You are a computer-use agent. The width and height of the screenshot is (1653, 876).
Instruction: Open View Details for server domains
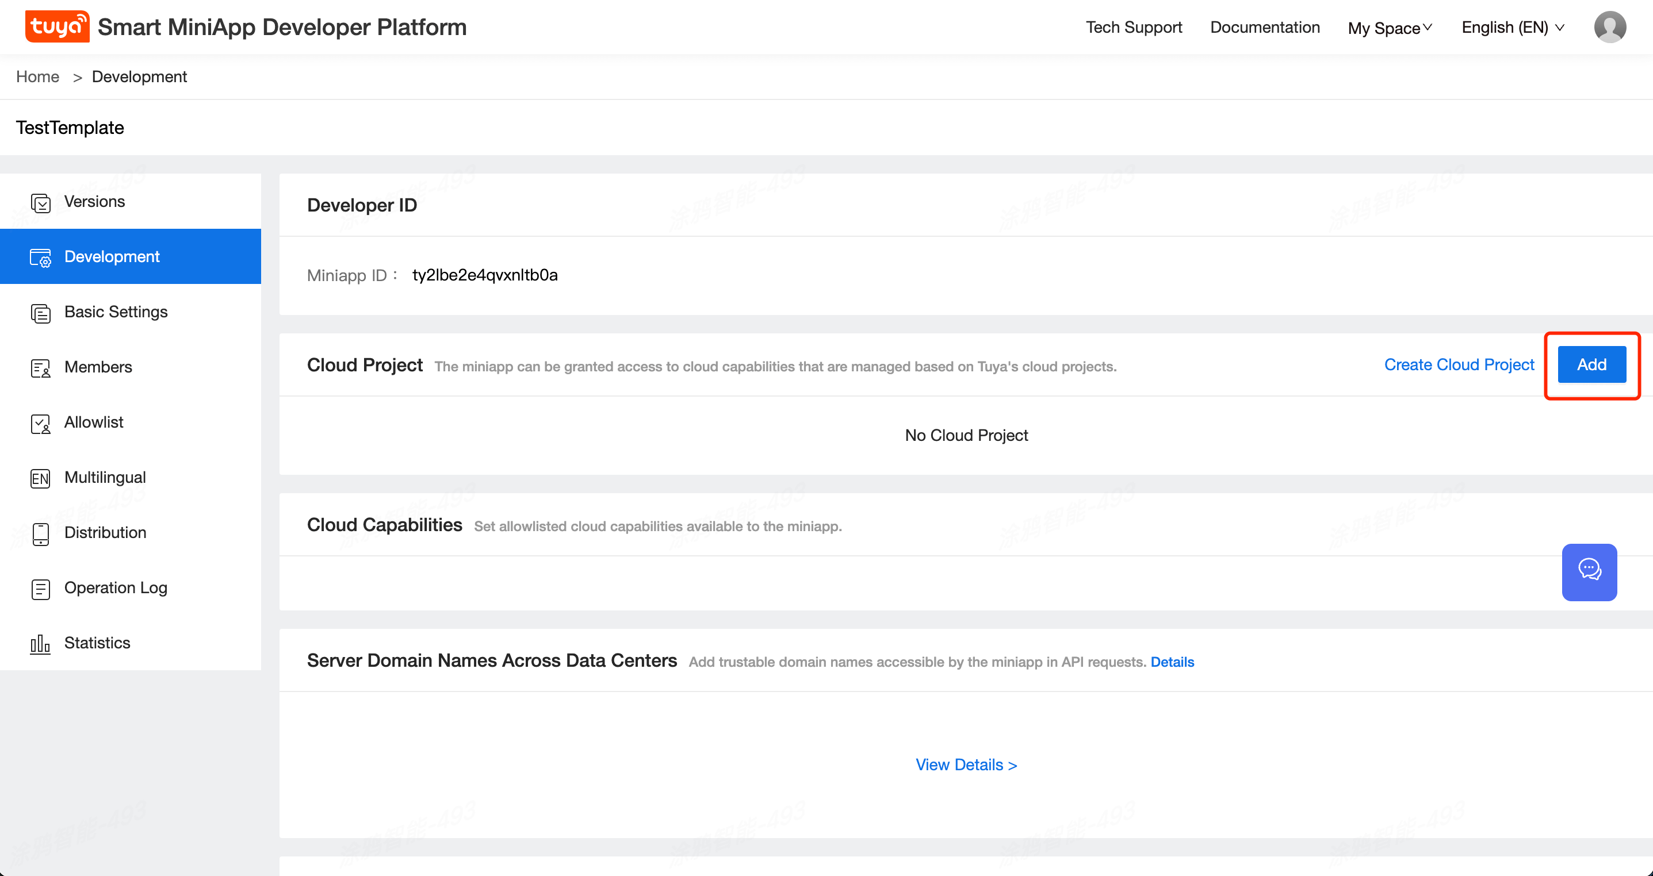pyautogui.click(x=966, y=764)
